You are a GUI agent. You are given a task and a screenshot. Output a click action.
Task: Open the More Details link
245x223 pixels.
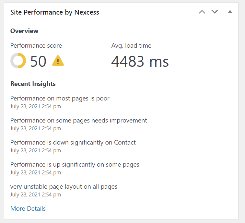[28, 208]
